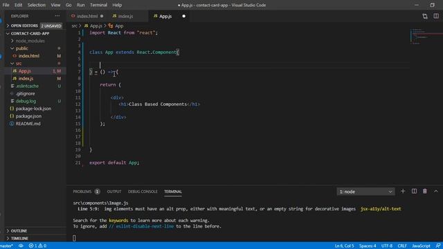Create a new terminal with plus icon
Image resolution: width=443 pixels, height=249 pixels.
coord(403,191)
